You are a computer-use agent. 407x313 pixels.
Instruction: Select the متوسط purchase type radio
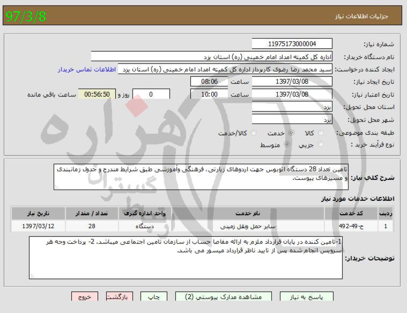[287, 144]
